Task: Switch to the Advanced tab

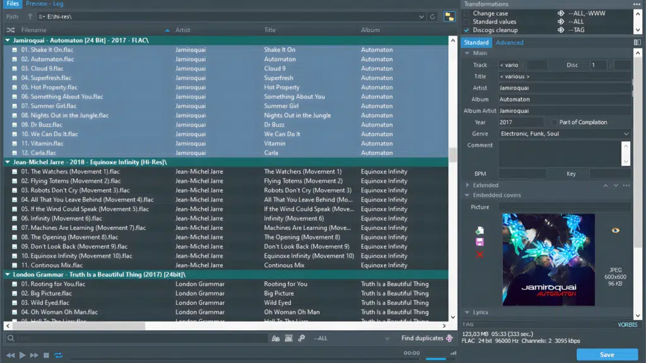Action: 509,42
